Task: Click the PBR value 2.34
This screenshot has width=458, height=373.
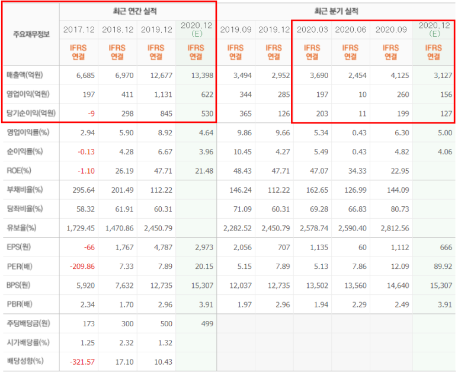Action: [88, 305]
